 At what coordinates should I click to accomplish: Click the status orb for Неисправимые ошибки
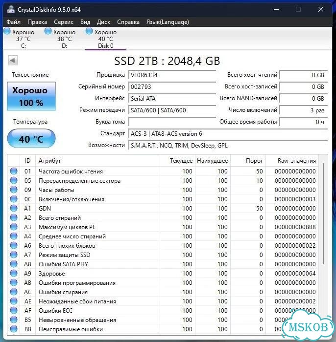pyautogui.click(x=14, y=329)
